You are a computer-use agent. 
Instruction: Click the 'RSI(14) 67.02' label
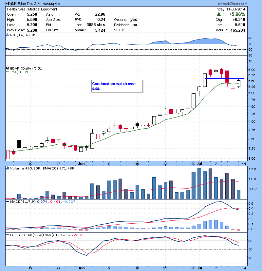coord(23,35)
